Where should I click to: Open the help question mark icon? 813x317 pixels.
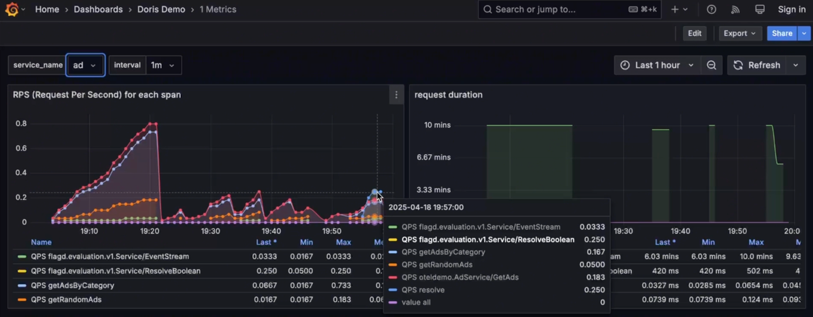click(x=711, y=10)
